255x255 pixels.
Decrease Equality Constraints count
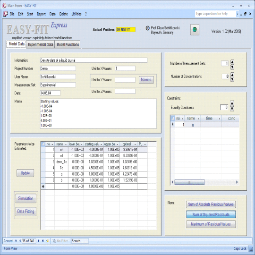click(232, 109)
